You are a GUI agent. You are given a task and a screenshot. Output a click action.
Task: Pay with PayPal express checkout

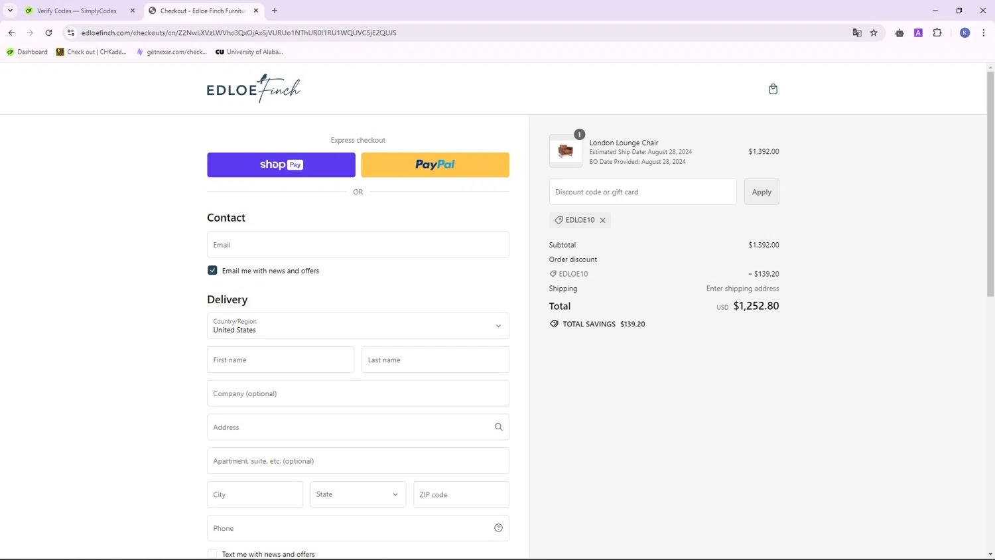click(x=435, y=165)
